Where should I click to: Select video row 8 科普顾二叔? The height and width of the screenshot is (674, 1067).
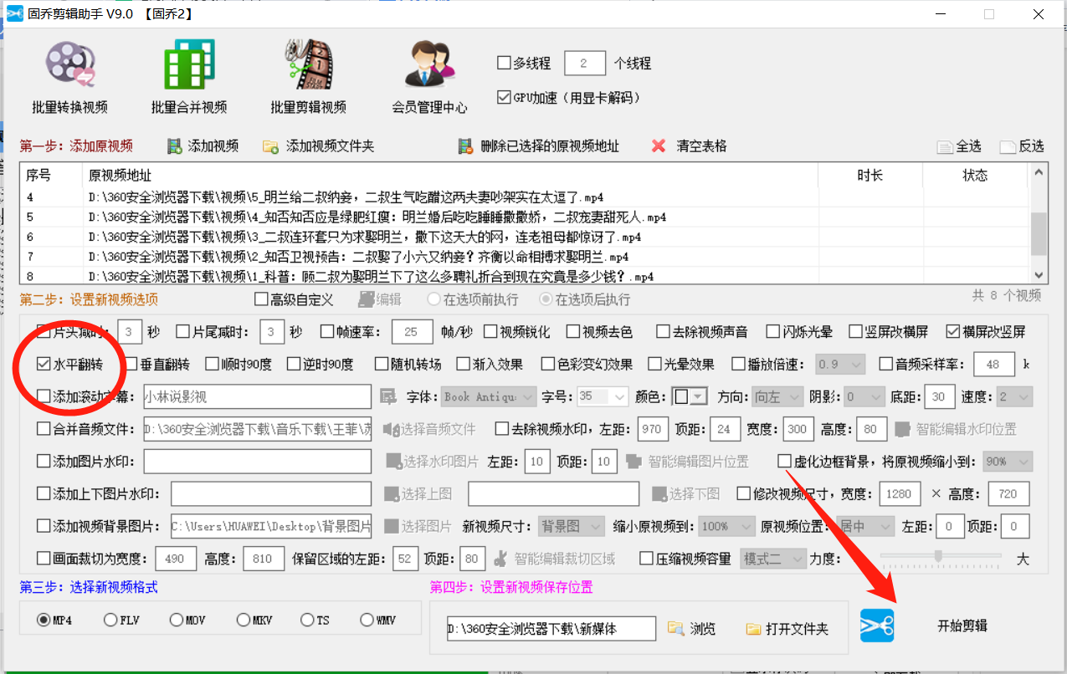coord(525,276)
